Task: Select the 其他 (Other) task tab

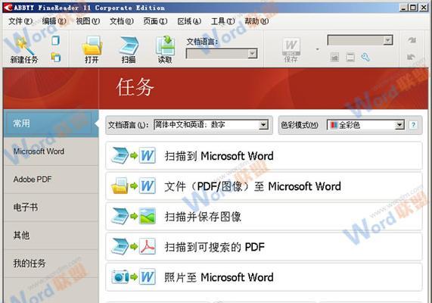Action: coord(51,236)
